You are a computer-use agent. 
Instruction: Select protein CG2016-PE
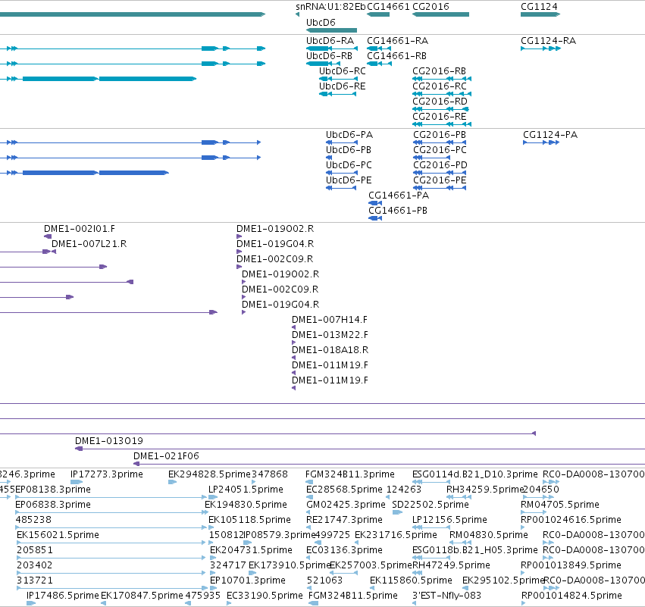pos(440,180)
